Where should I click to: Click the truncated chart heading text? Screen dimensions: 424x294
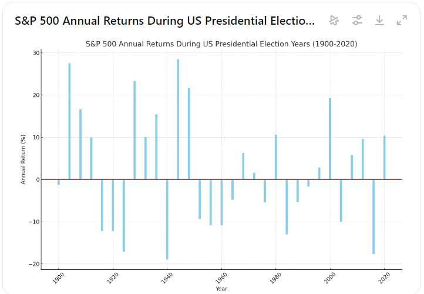pyautogui.click(x=164, y=21)
